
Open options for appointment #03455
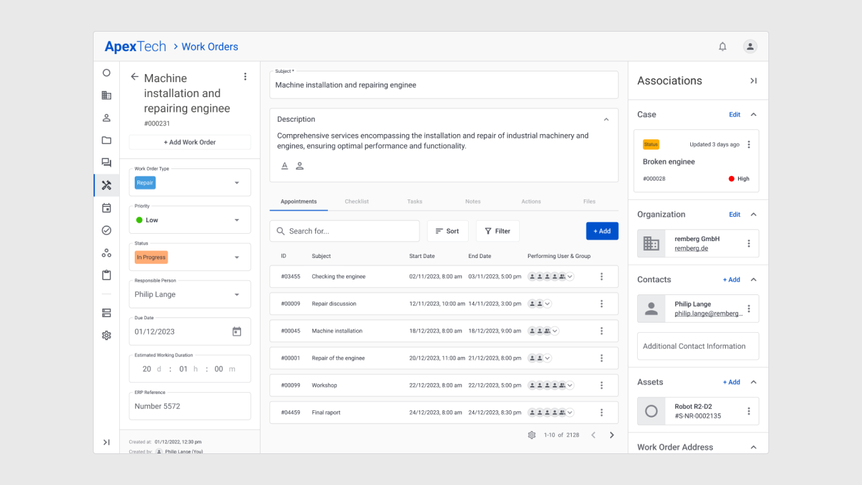point(601,276)
